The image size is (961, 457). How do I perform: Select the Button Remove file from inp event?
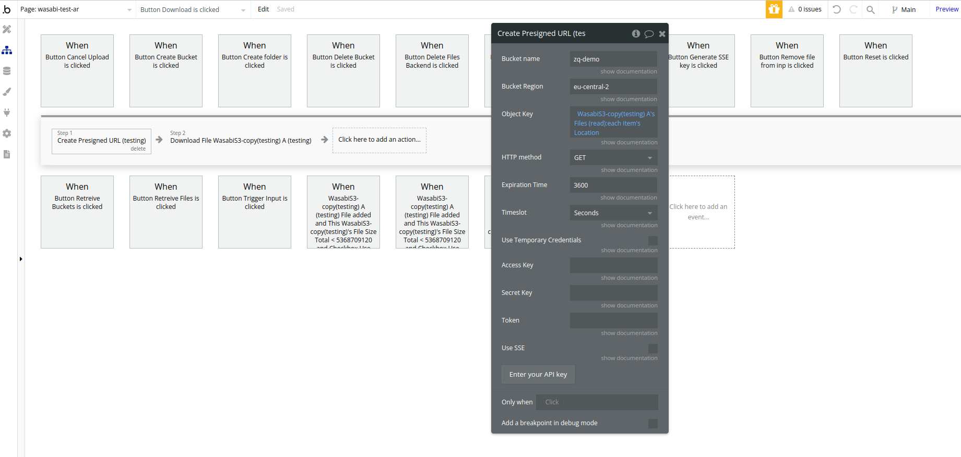click(787, 71)
